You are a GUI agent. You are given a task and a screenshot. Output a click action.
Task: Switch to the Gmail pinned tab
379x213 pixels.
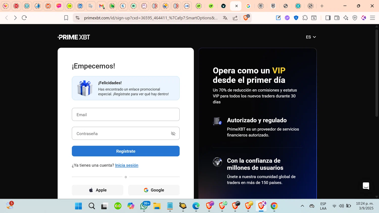(x=102, y=6)
